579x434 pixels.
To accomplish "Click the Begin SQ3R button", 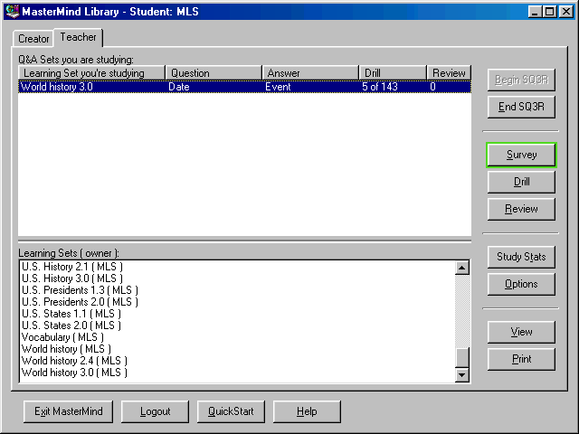I will [x=521, y=80].
